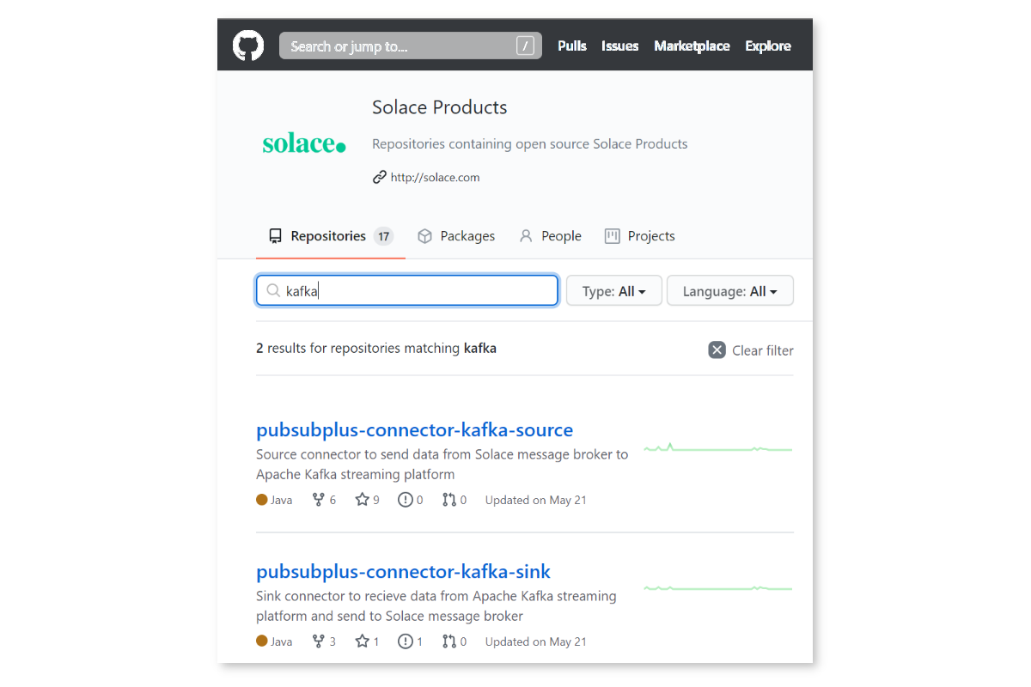Image resolution: width=1031 pixels, height=687 pixels.
Task: Open the Type: All dropdown
Action: [x=613, y=291]
